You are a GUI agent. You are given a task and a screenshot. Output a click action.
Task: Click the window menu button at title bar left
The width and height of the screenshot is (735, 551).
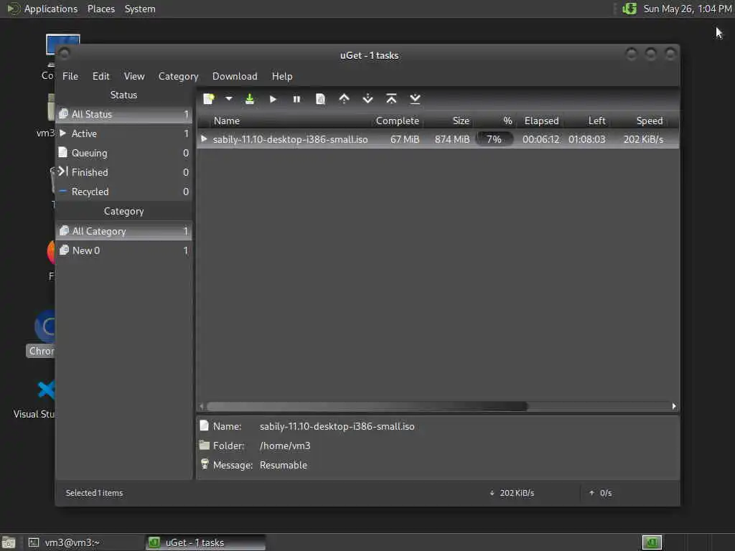[x=65, y=55]
